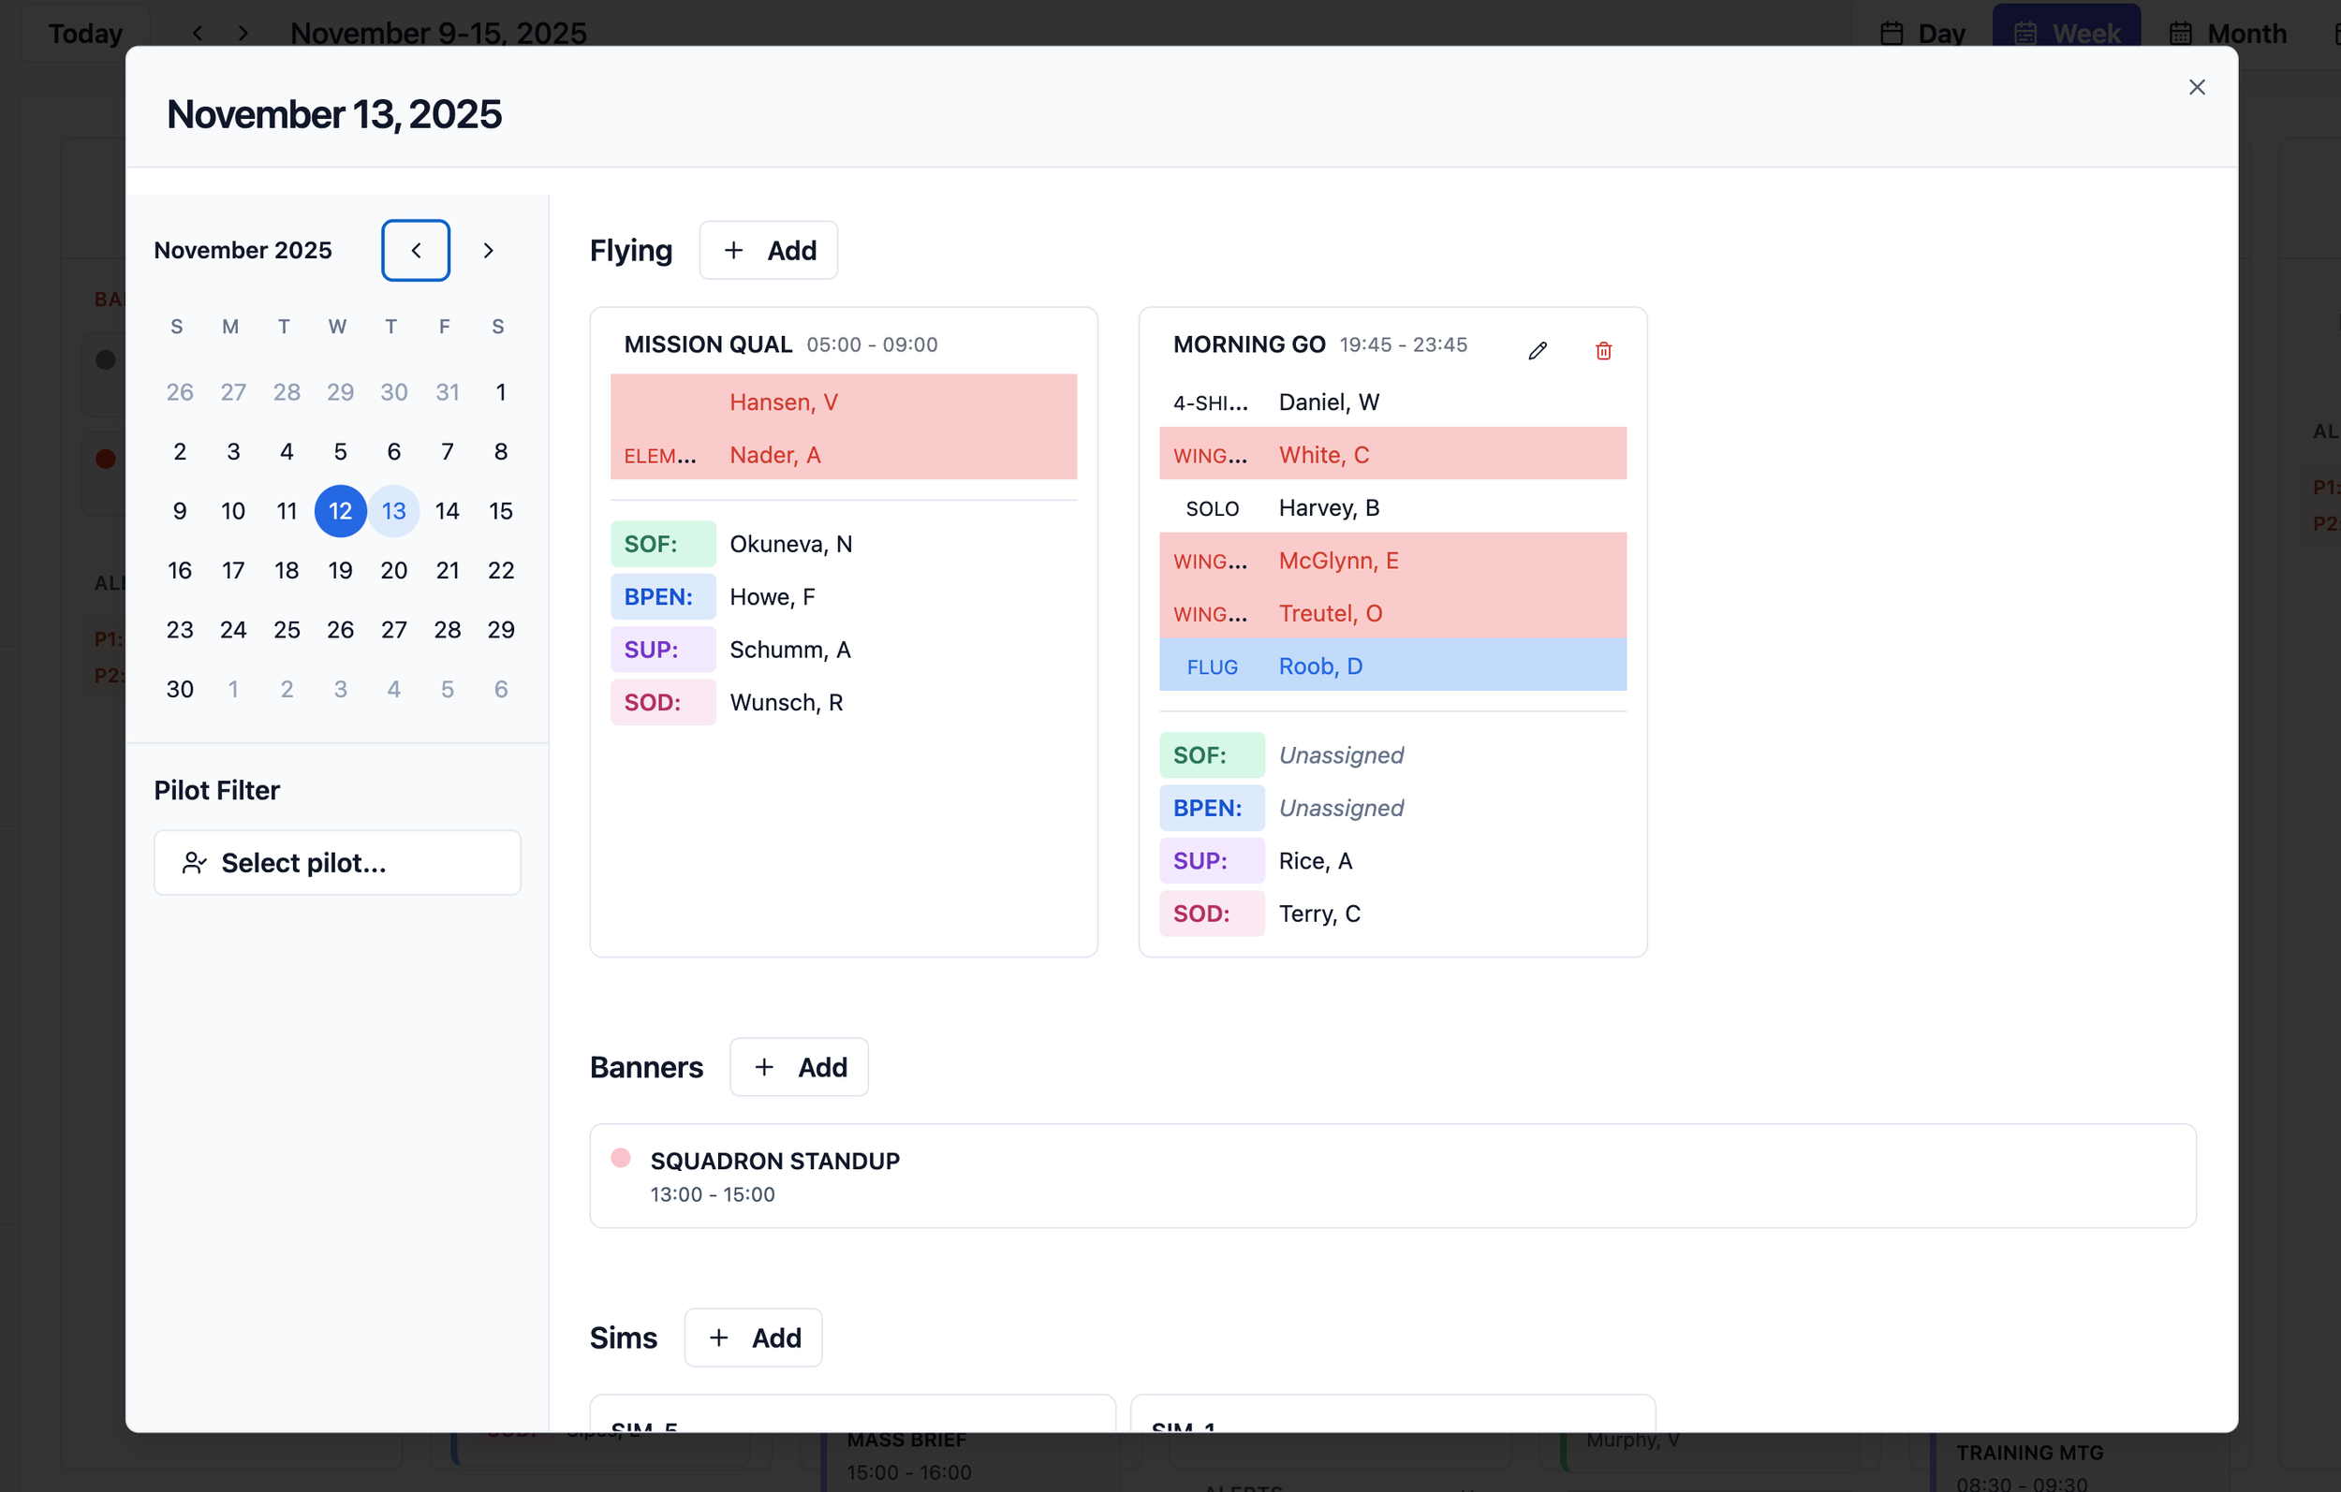Screen dimensions: 2341x1492
Task: Go to next month in mini calendar
Action: click(488, 250)
